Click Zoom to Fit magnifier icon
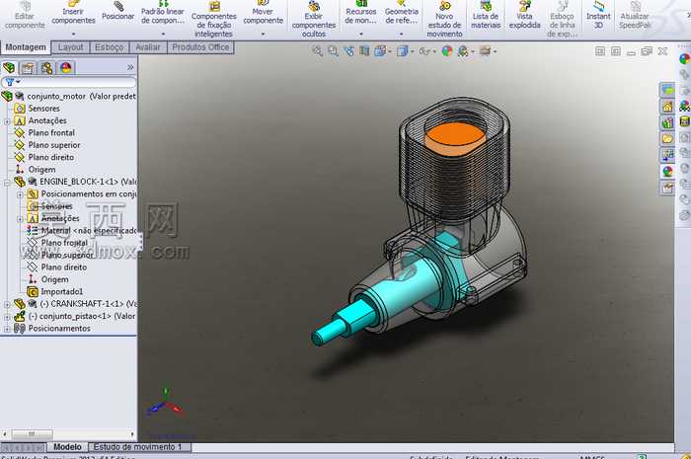Image resolution: width=691 pixels, height=459 pixels. [x=317, y=51]
